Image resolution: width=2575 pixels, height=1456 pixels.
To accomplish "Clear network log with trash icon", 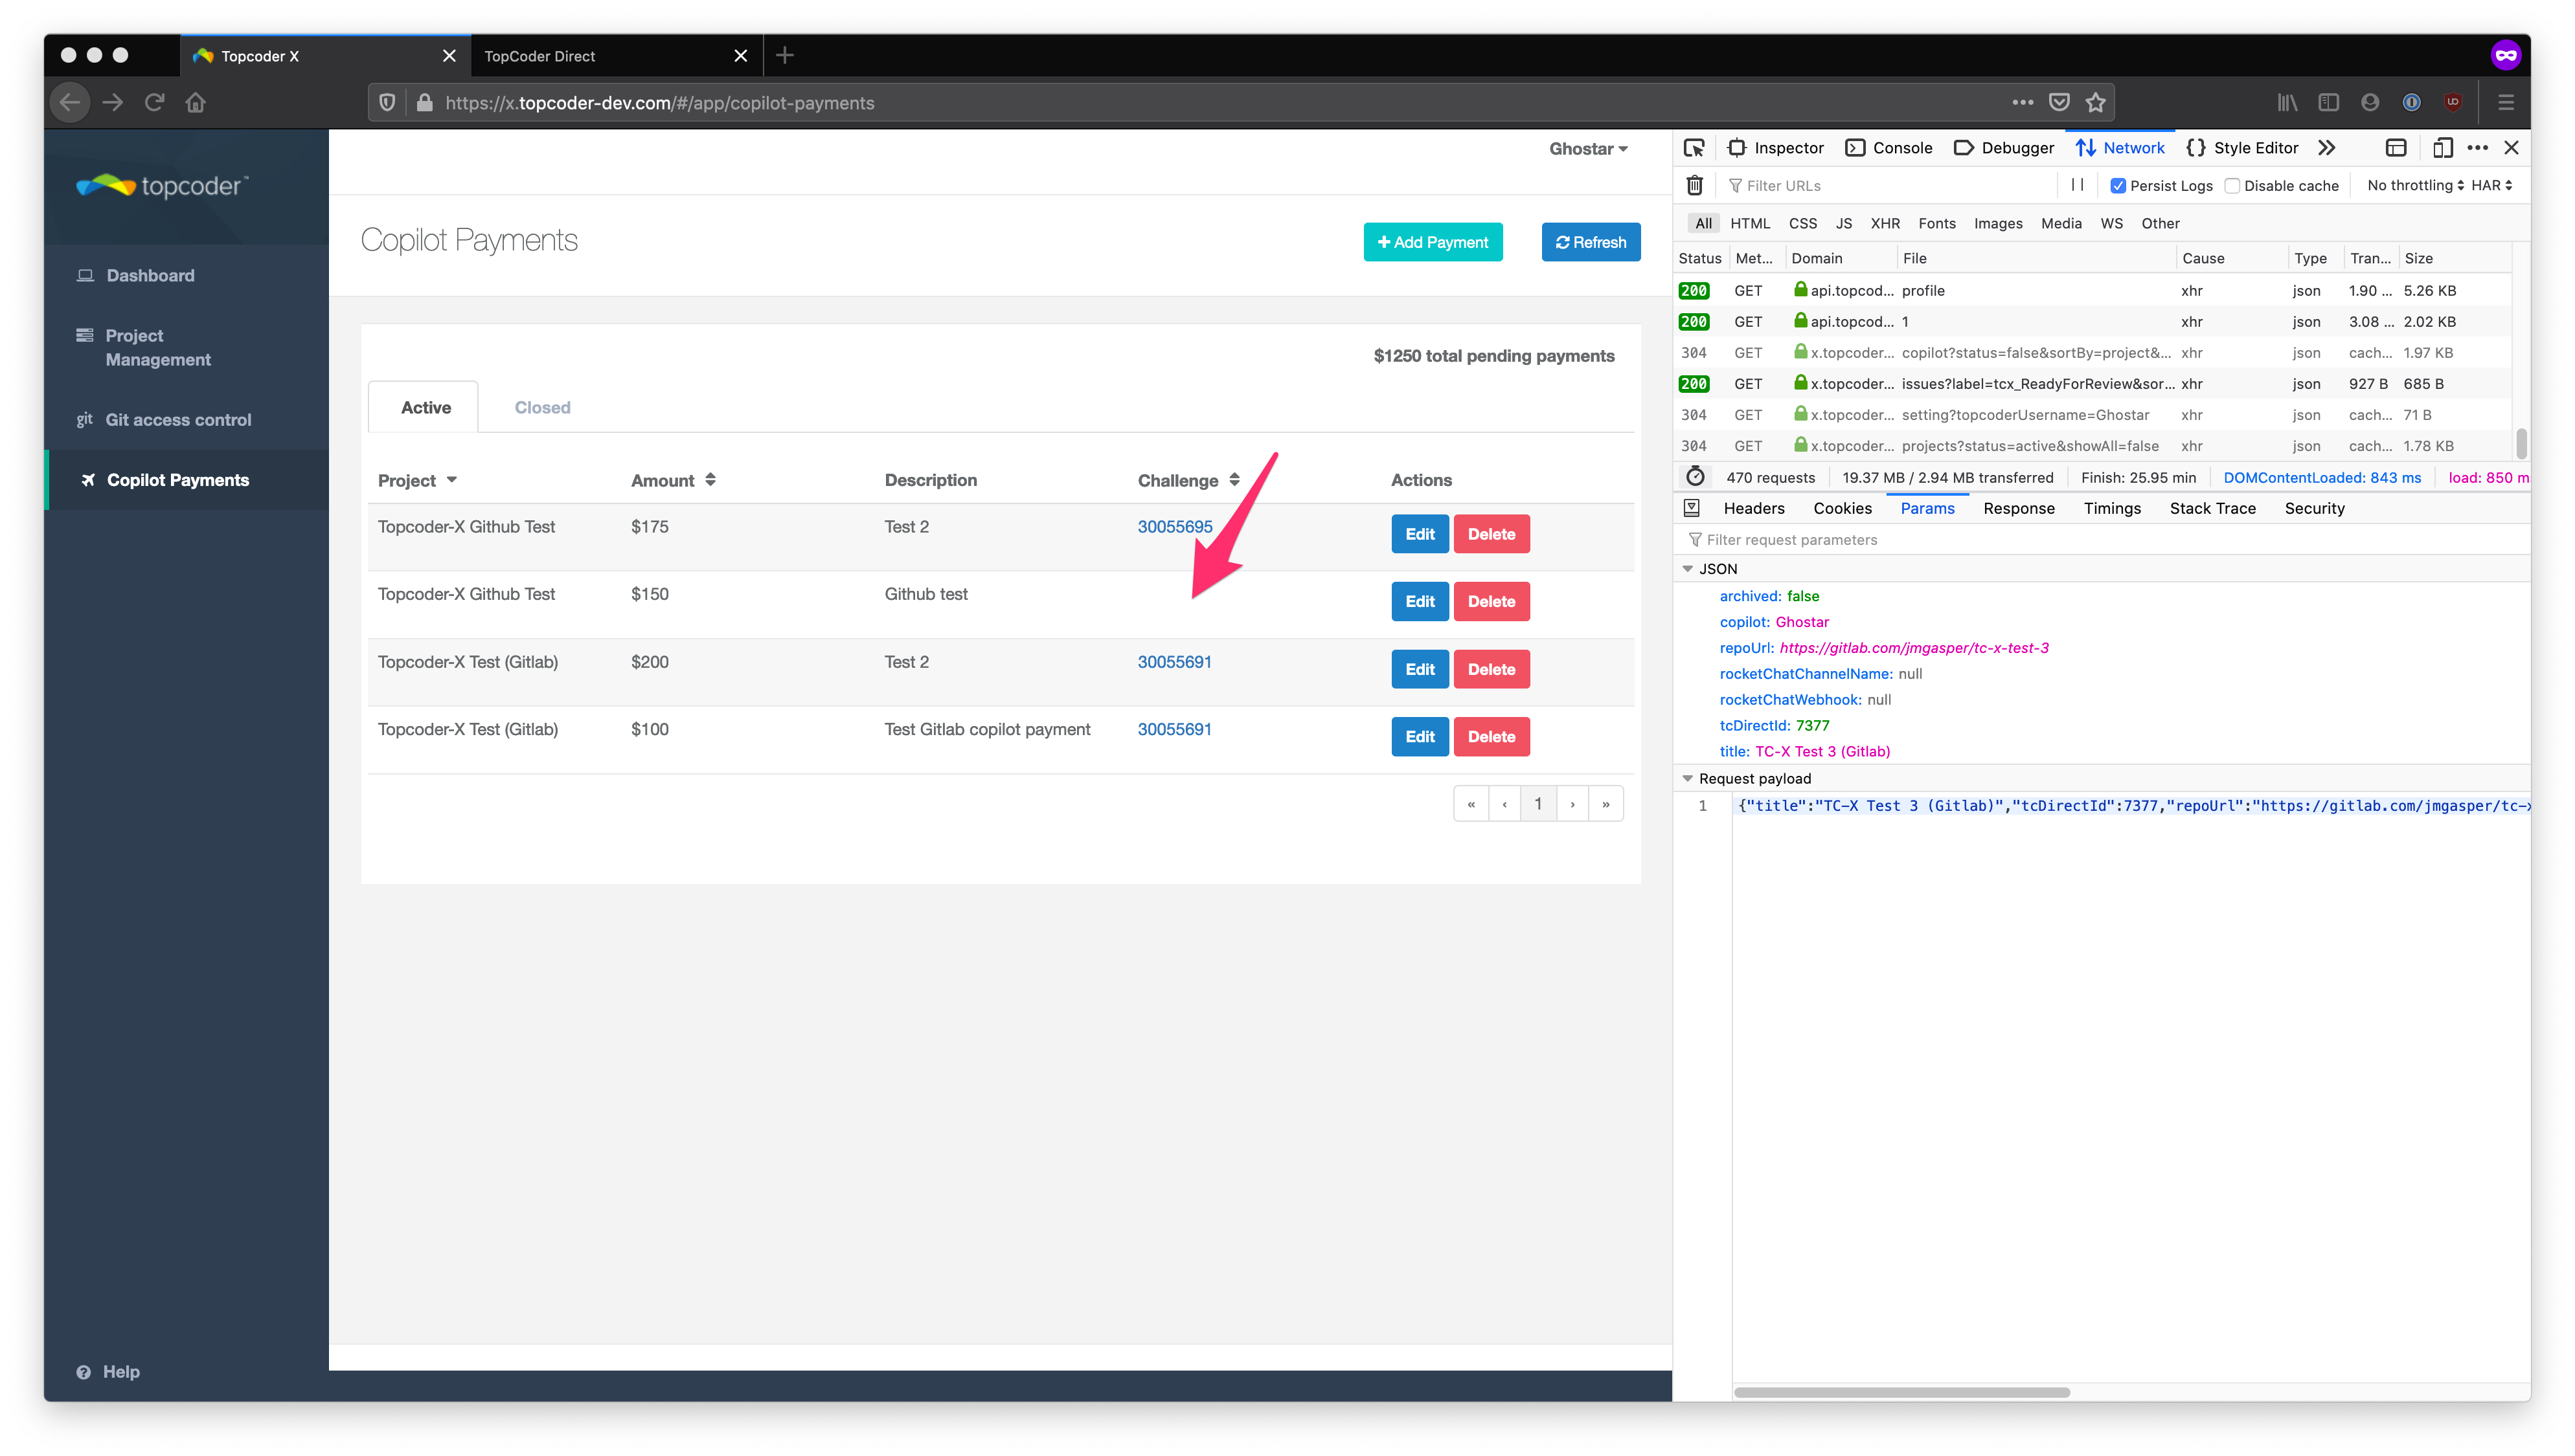I will pos(1694,185).
